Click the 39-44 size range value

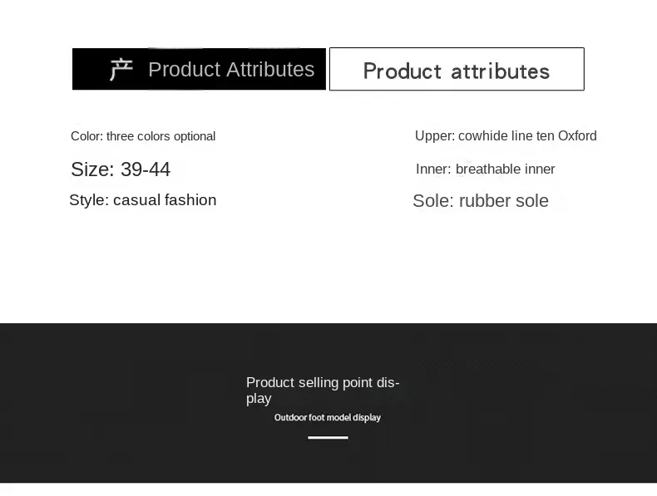coord(146,169)
